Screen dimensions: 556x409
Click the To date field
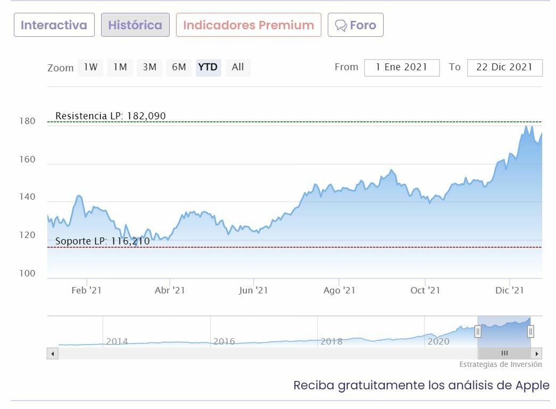[504, 68]
